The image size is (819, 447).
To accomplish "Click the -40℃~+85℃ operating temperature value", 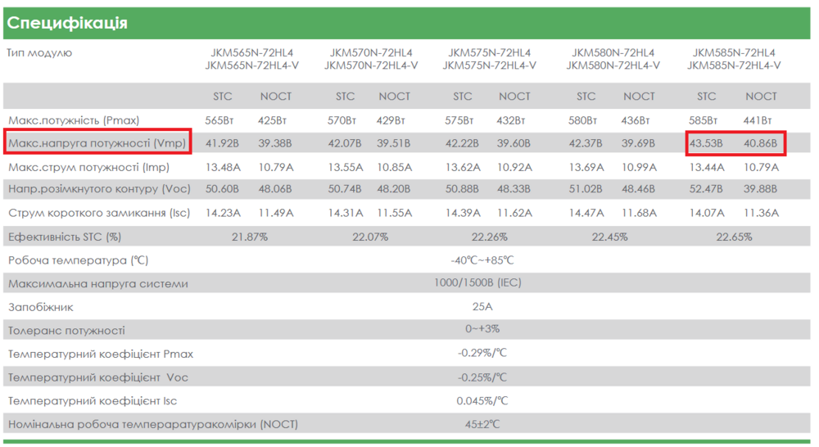I will pos(482,260).
